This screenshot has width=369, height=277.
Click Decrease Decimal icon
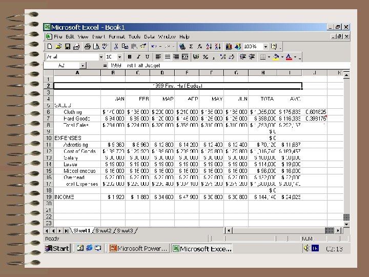point(232,57)
